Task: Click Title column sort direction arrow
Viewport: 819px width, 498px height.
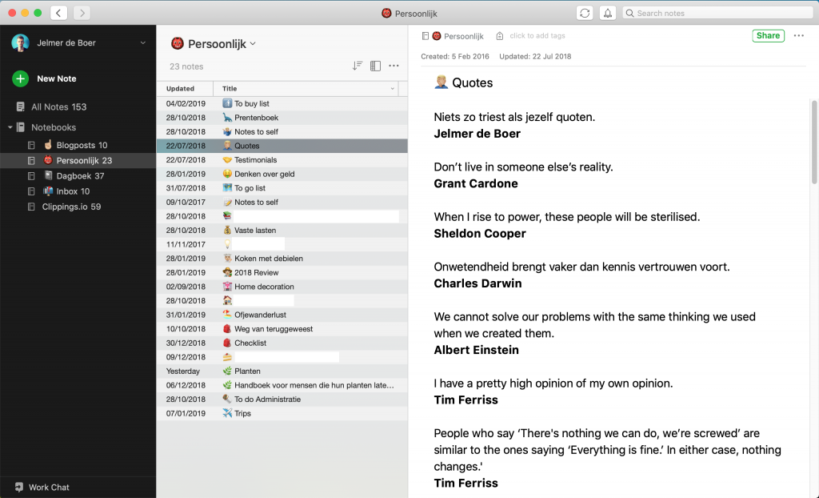Action: [392, 89]
